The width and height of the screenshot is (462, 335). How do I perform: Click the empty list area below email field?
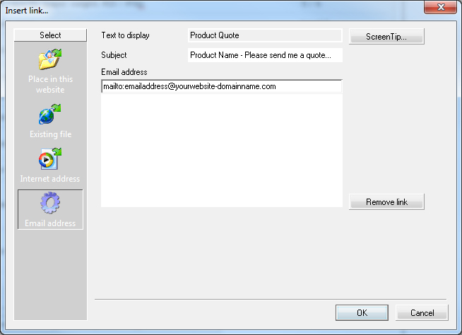(x=222, y=150)
